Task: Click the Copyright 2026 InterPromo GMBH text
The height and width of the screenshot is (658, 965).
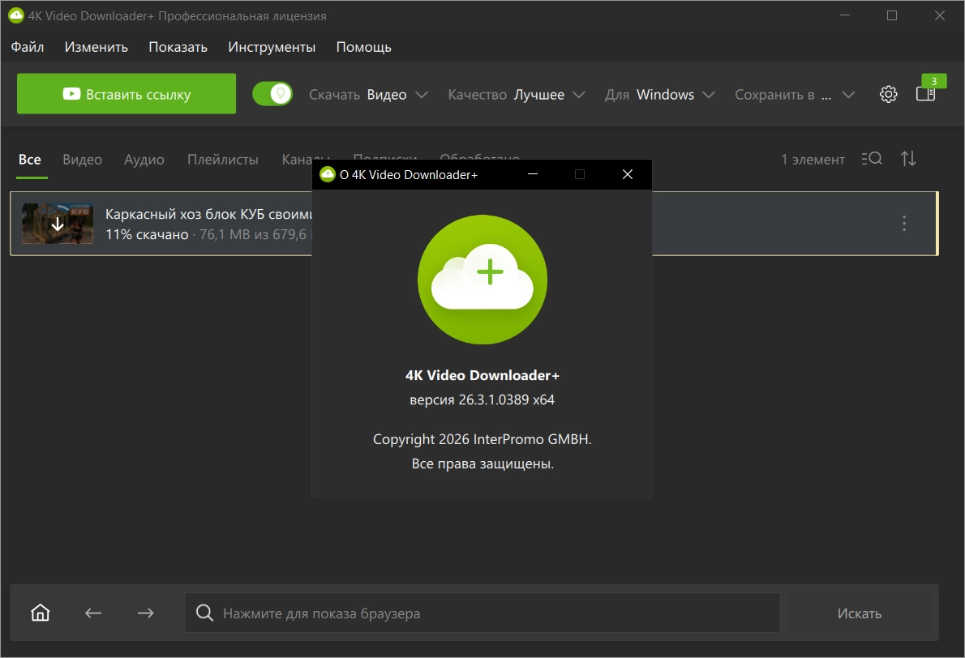Action: [482, 439]
